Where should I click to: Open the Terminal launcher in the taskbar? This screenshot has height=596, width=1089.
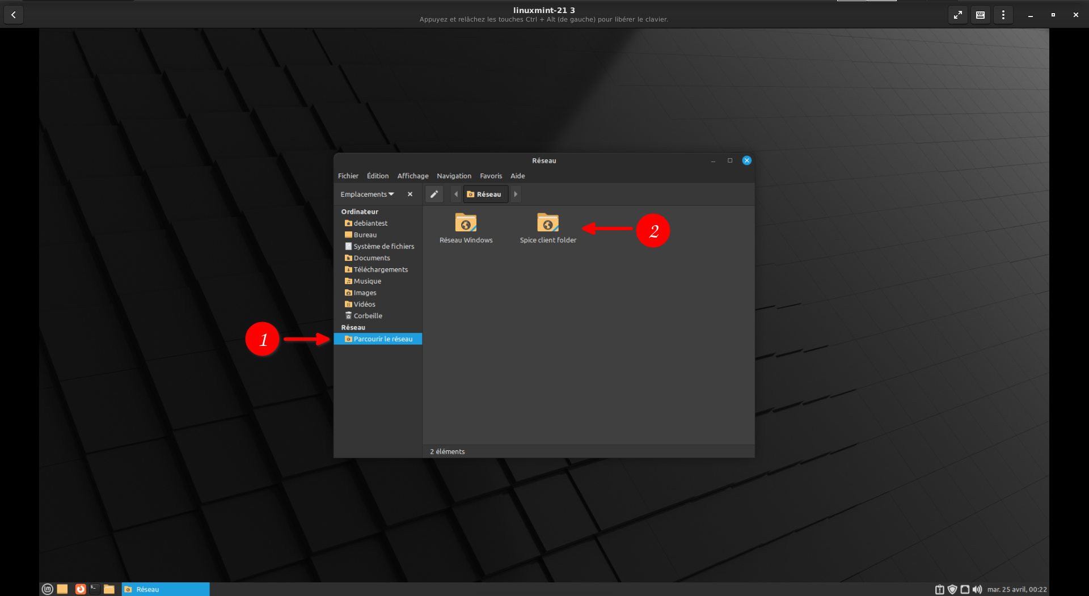[95, 589]
